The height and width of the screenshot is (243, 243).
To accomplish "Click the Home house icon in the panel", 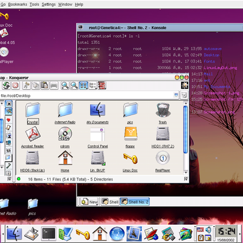I will click(100, 233).
